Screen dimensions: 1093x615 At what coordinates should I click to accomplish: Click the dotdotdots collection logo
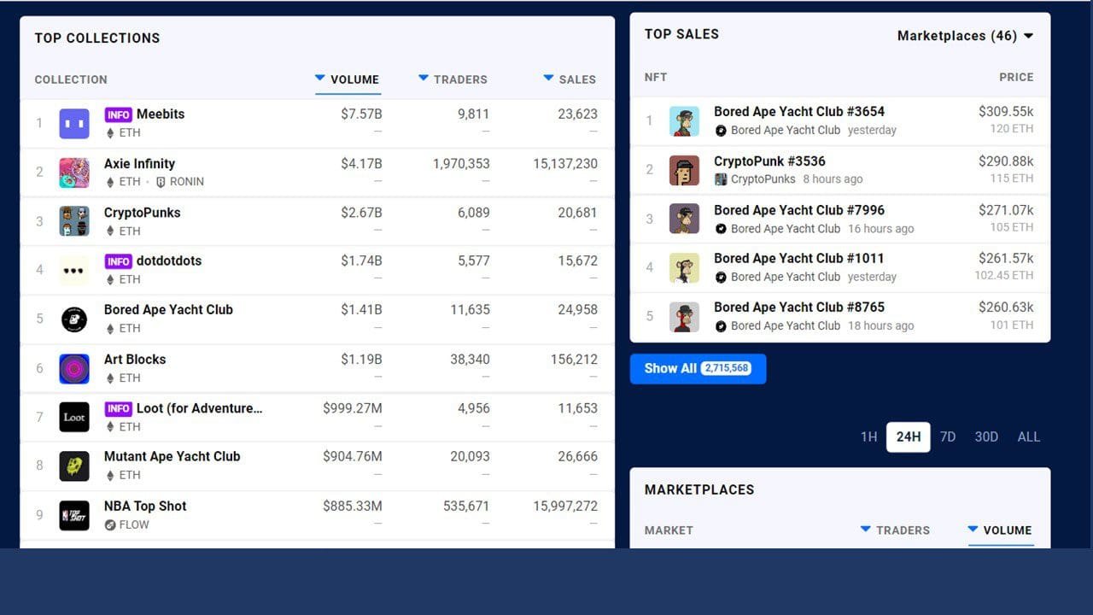[x=74, y=270]
